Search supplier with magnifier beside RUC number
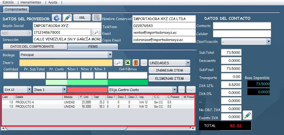Image resolution: width=284 pixels, height=135 pixels. click(x=96, y=32)
